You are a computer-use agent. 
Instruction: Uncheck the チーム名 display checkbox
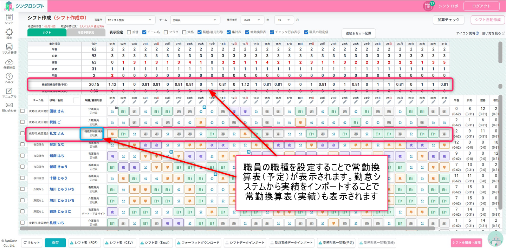coord(144,32)
